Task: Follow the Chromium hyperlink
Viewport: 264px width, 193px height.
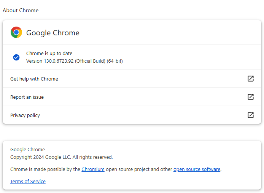Action: [93, 169]
